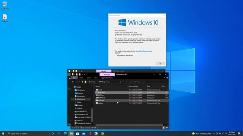Sort files by the Type column
Screen dimensions: 243x136
(153, 86)
